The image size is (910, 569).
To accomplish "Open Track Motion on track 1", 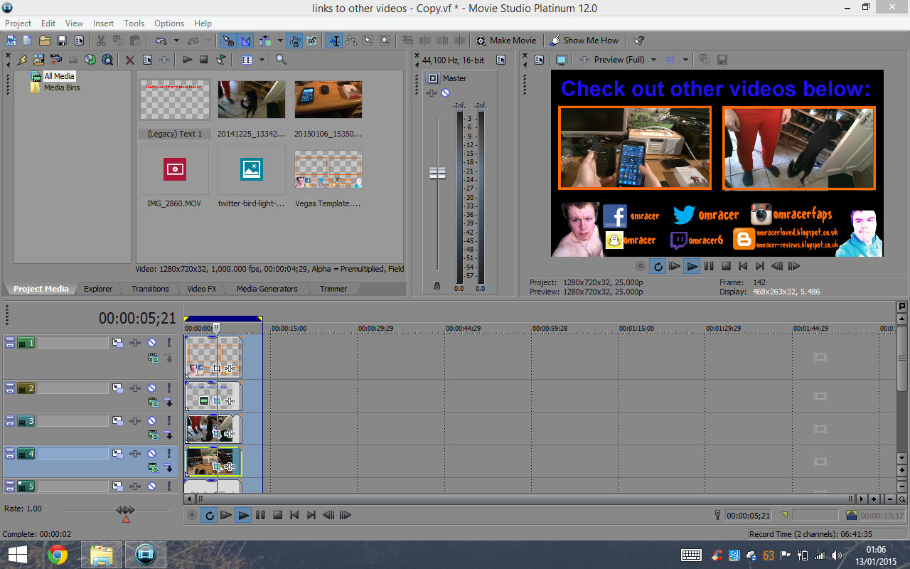I will (x=118, y=343).
